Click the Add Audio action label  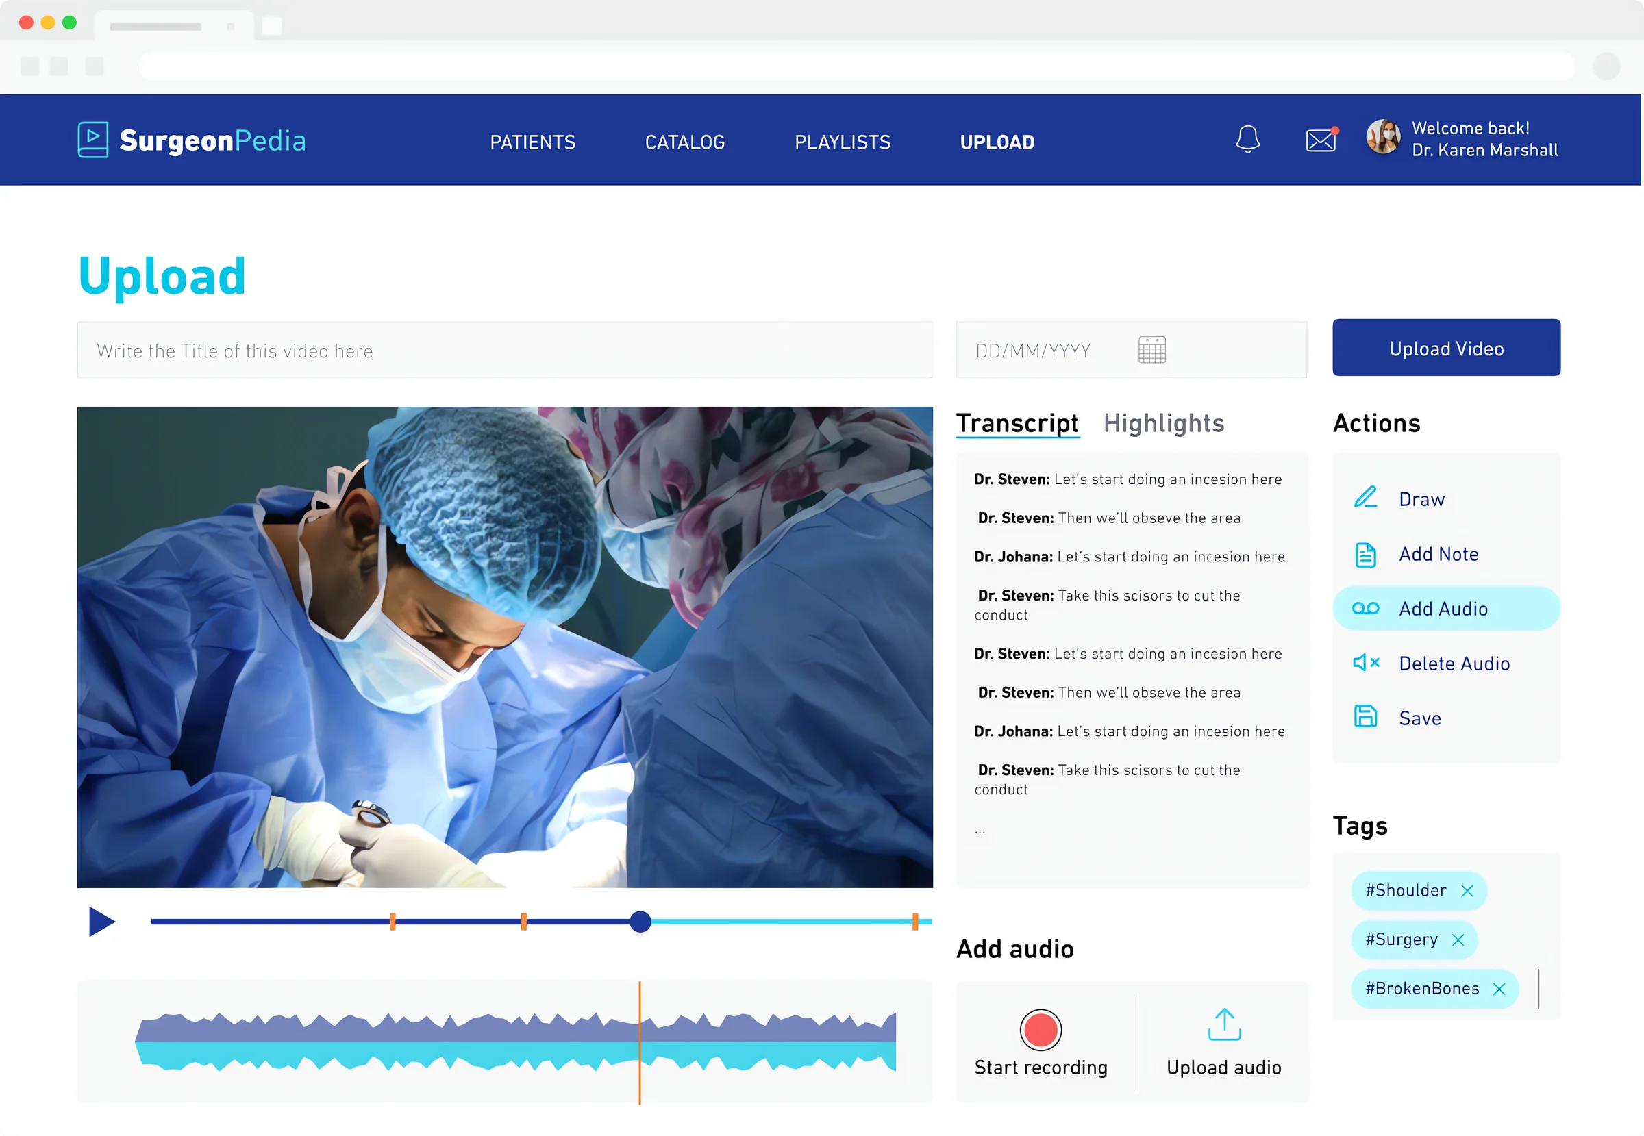pos(1443,609)
